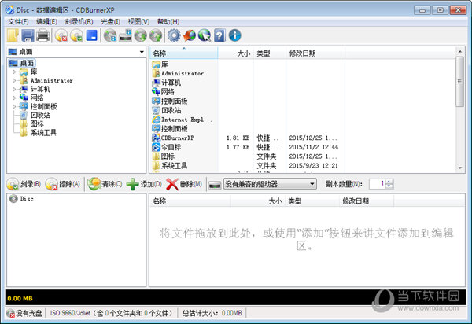Sort file list by 大小 column header
The width and height of the screenshot is (472, 324).
235,53
